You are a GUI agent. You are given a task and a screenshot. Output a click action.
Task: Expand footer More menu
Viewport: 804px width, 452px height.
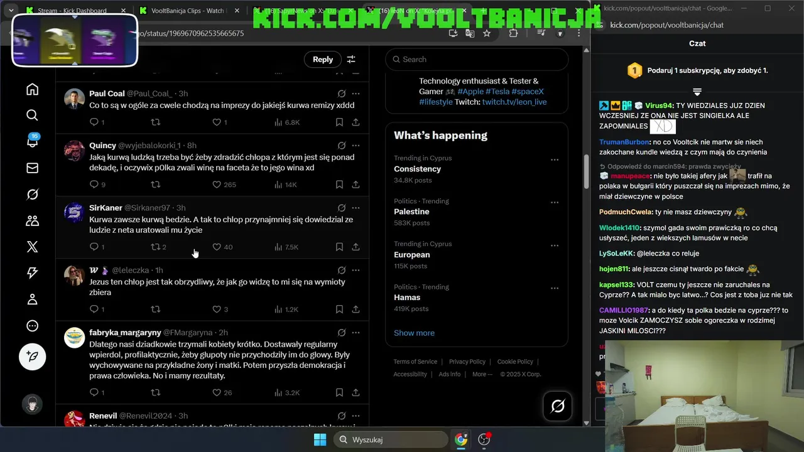coord(483,374)
